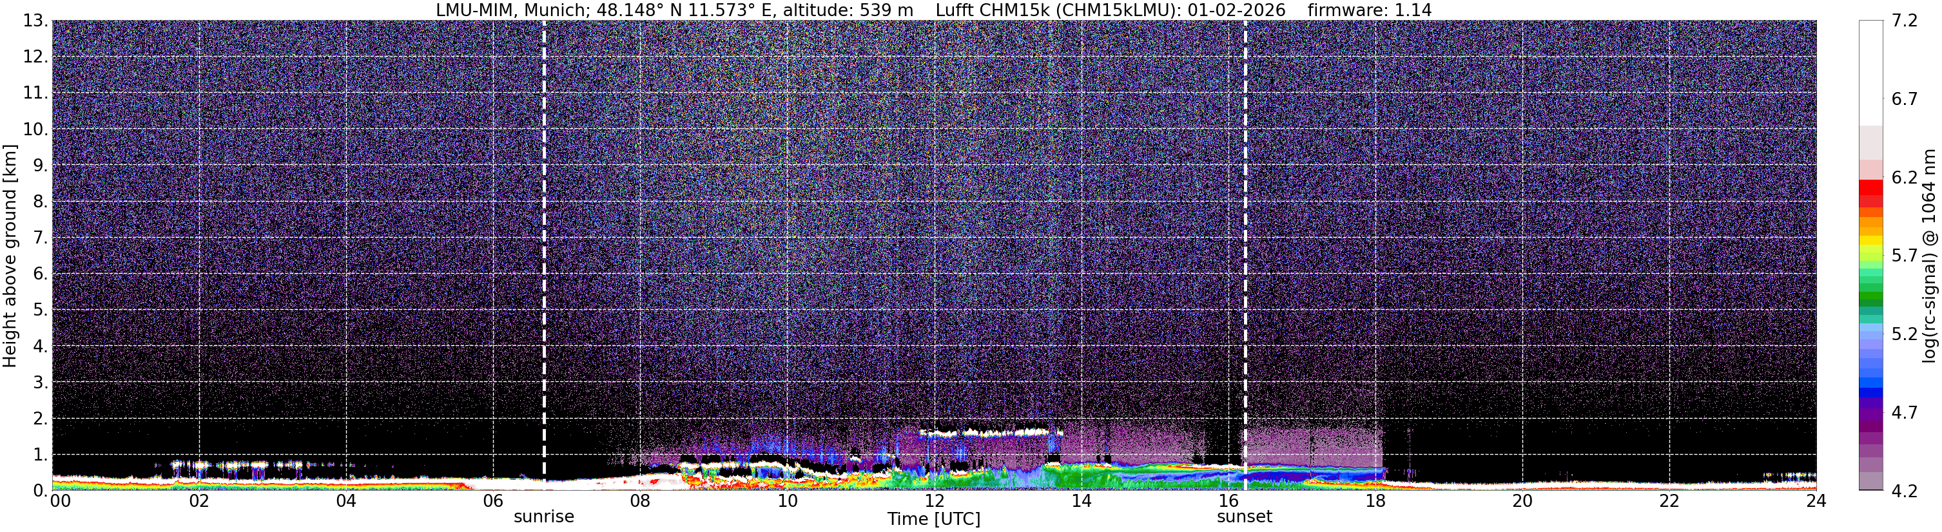Click the time axis tick 06
The width and height of the screenshot is (1942, 532).
pyautogui.click(x=493, y=502)
